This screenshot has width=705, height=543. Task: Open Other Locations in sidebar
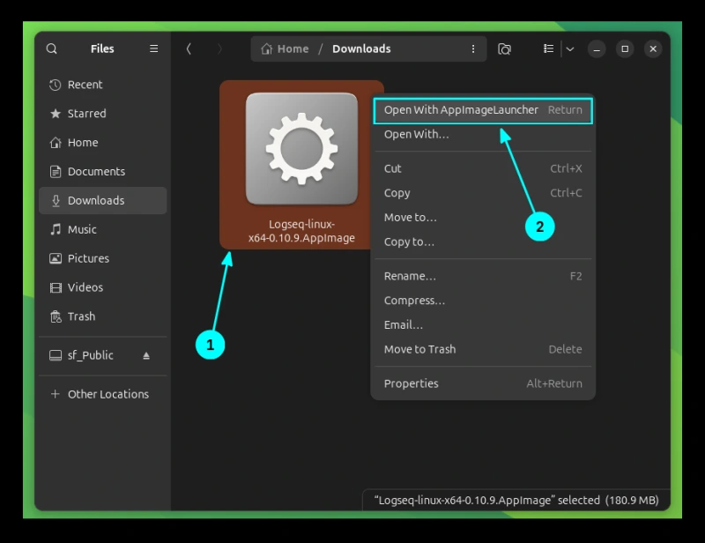(x=108, y=394)
